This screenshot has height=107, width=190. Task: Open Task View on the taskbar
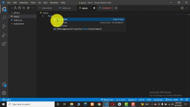[65, 104]
